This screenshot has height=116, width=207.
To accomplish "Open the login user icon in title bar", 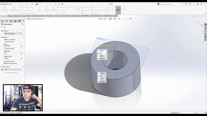I will 186,4.
